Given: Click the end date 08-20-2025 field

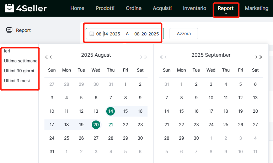Looking at the screenshot, I should point(146,34).
